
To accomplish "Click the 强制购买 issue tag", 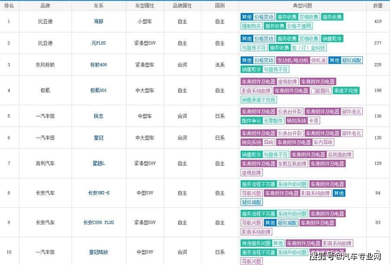I will (x=251, y=26).
